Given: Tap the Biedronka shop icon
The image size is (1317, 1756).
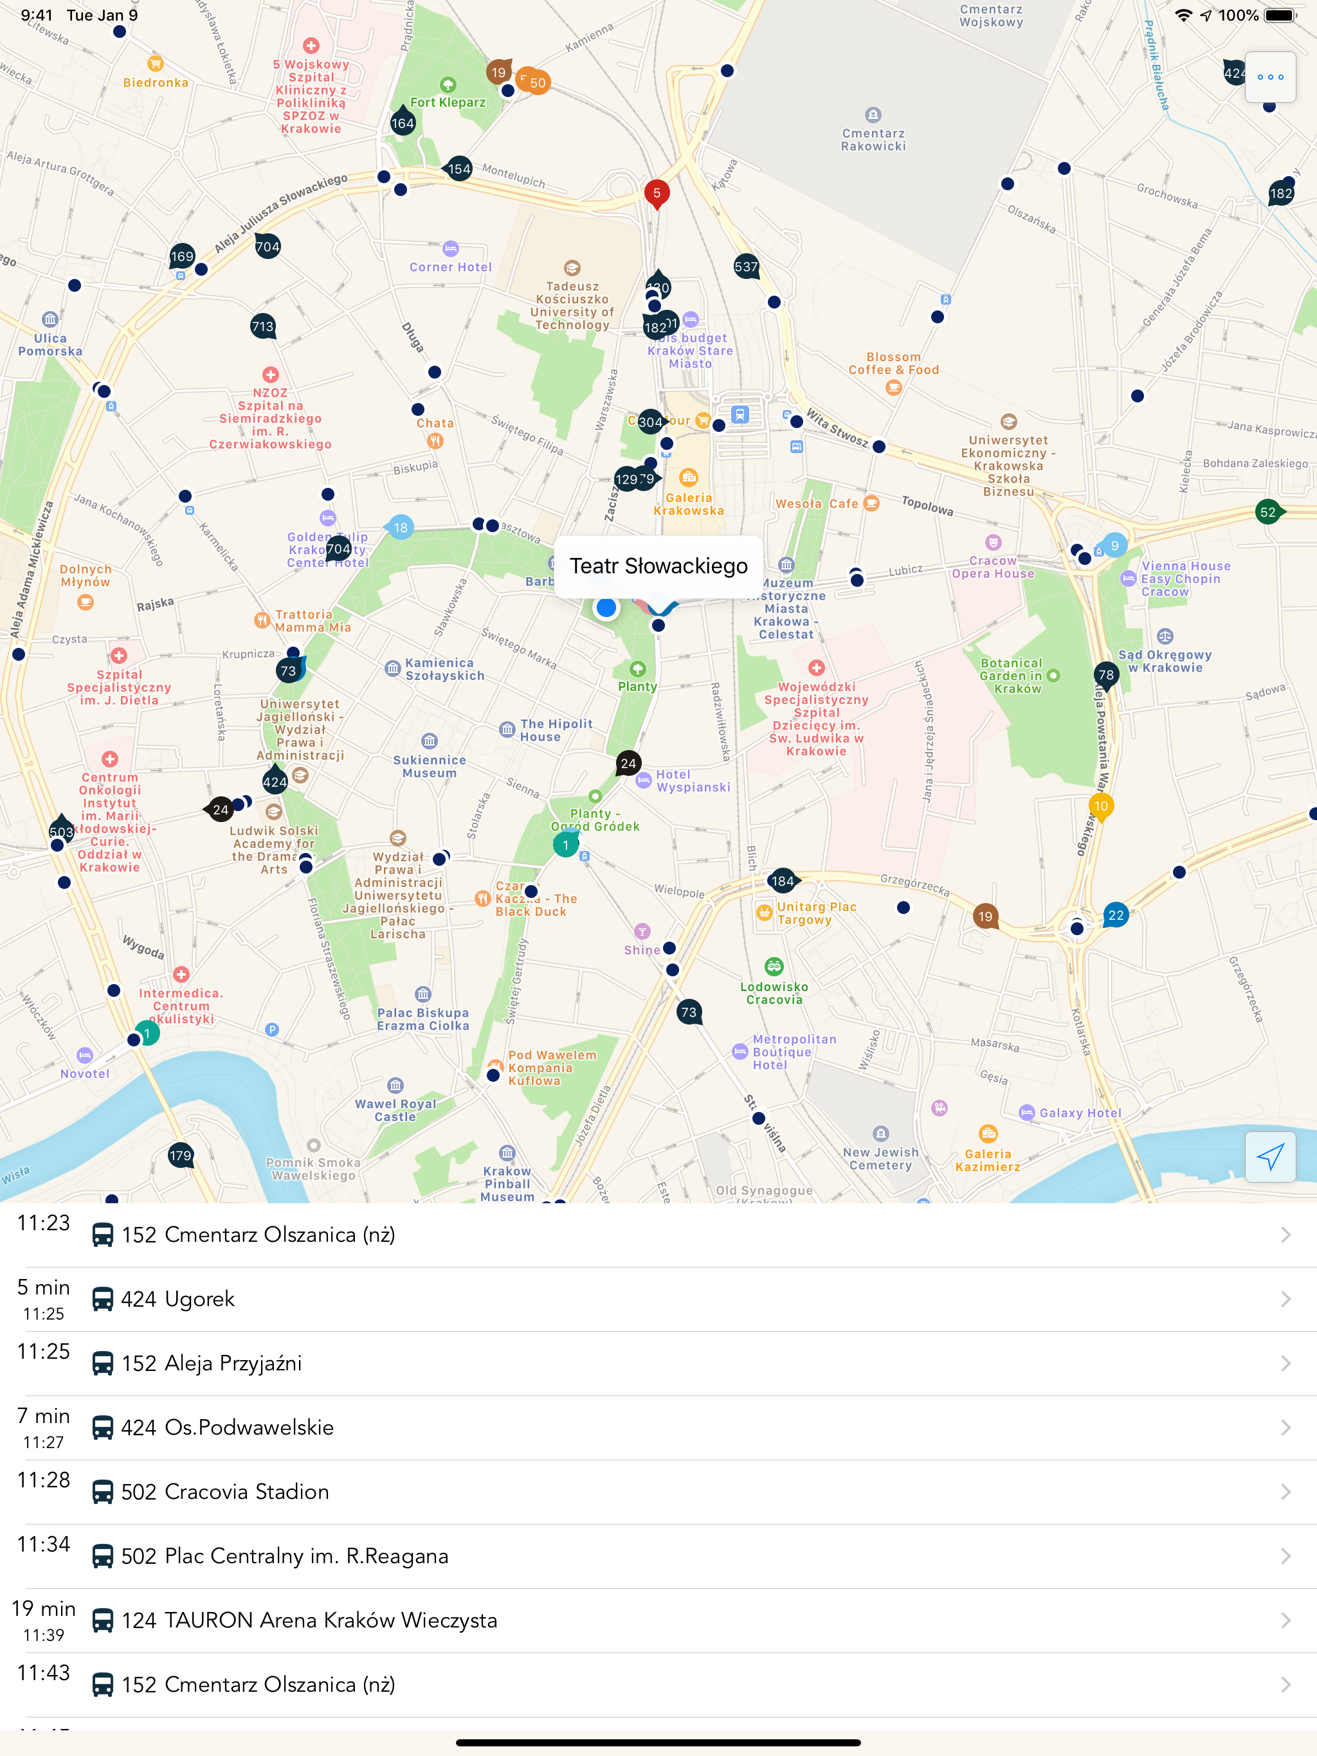Looking at the screenshot, I should [x=156, y=64].
